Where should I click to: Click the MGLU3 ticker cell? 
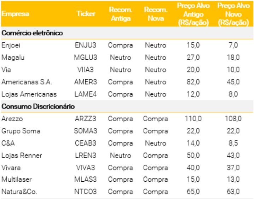point(86,58)
